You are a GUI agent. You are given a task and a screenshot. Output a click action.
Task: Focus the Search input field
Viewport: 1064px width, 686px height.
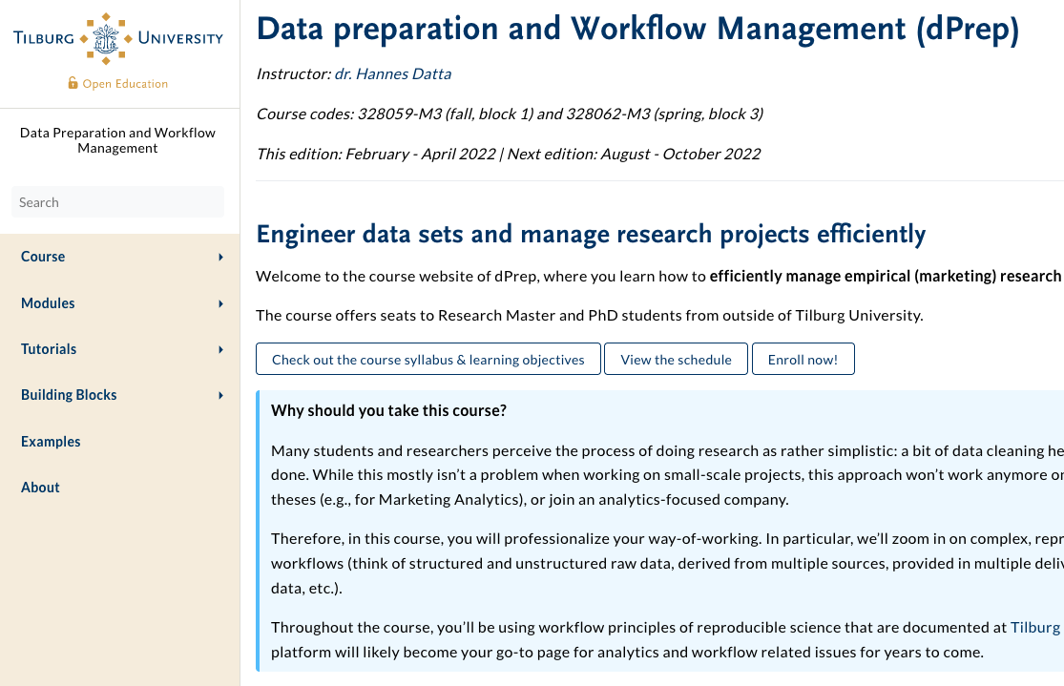[117, 202]
